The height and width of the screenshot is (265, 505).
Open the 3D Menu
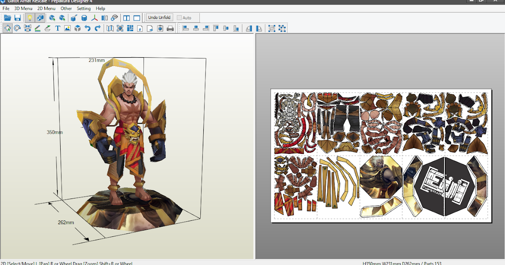[x=23, y=8]
